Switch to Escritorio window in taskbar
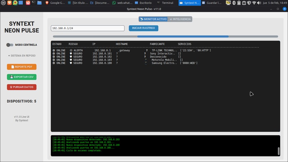The width and height of the screenshot is (288, 162). [143, 3]
